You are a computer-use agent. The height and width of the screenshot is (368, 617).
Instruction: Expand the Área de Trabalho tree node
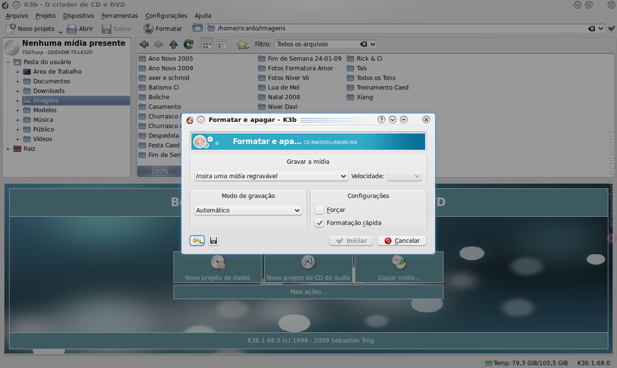pos(18,72)
